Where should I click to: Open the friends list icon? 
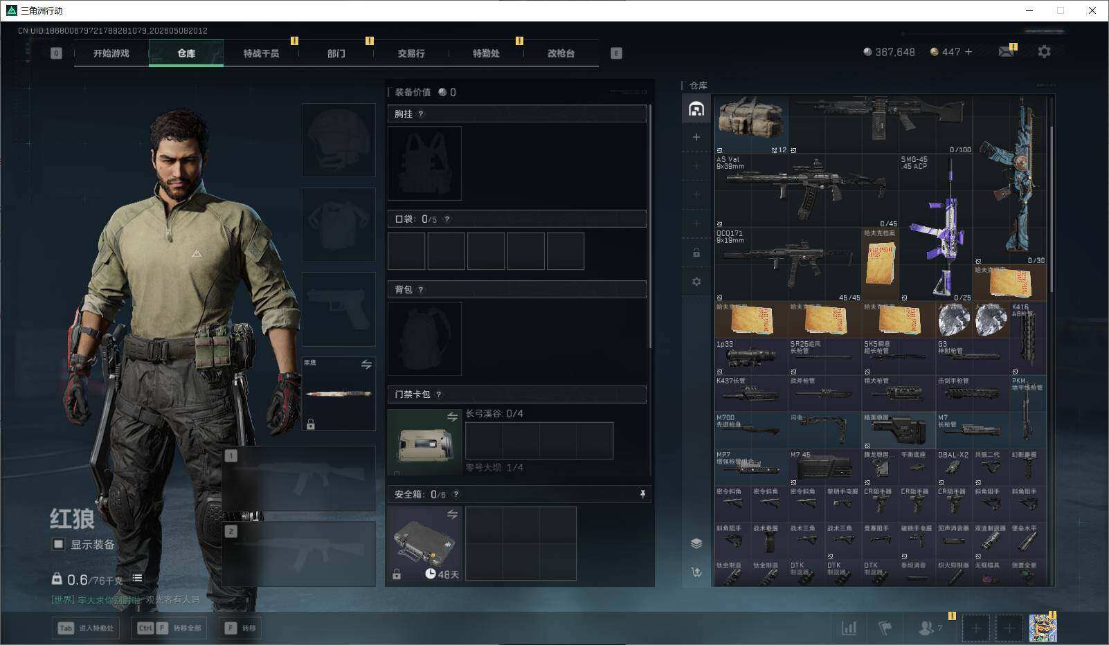click(x=926, y=628)
